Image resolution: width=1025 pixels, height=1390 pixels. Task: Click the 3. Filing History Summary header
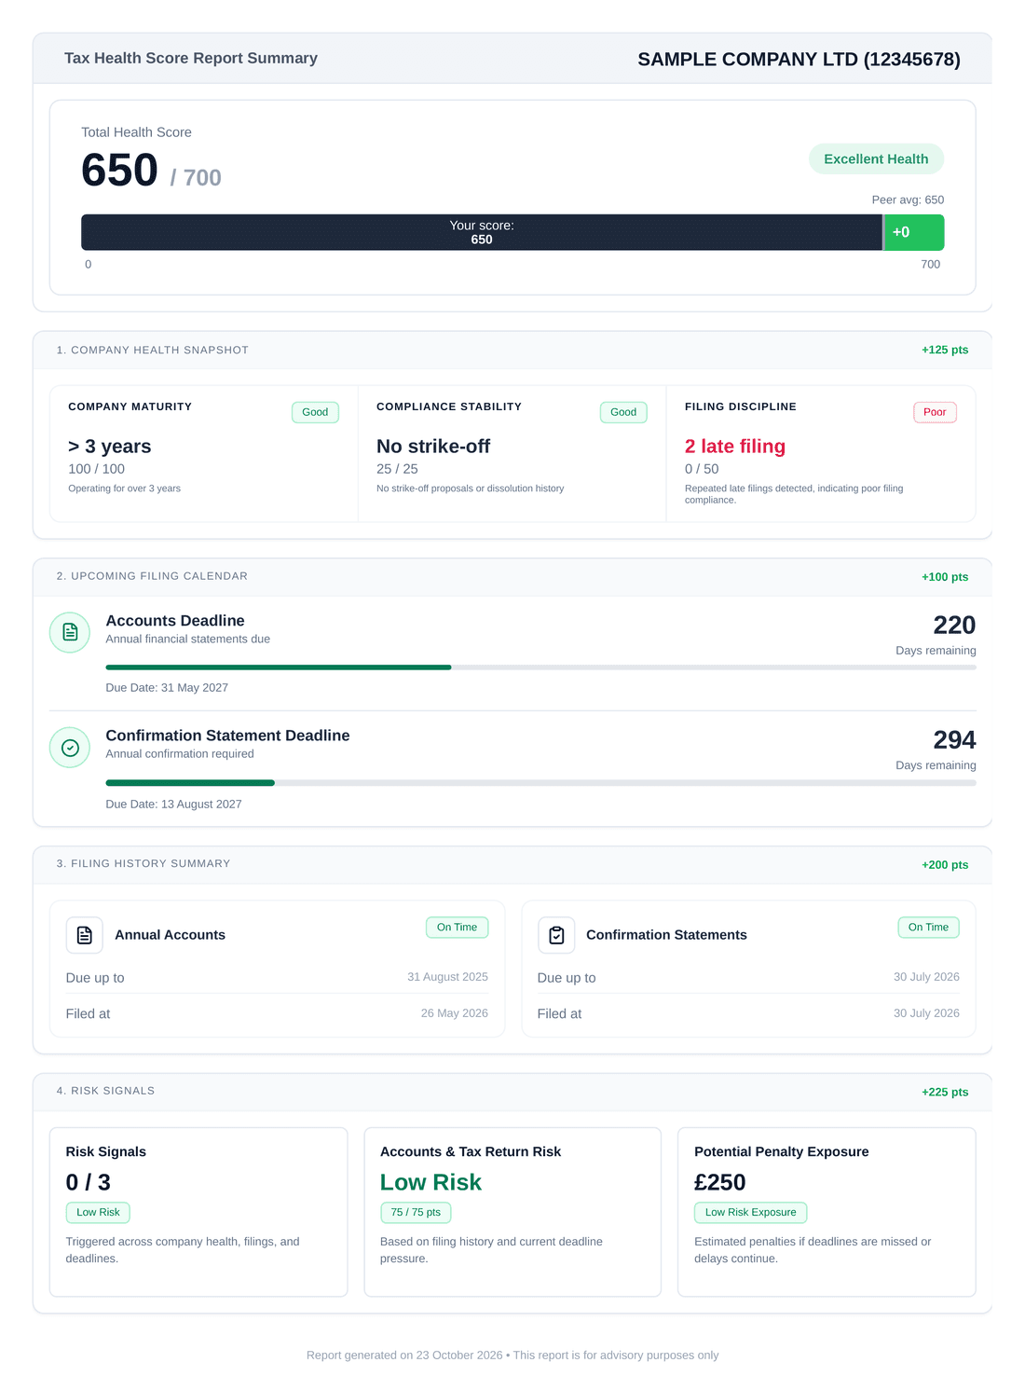click(143, 863)
